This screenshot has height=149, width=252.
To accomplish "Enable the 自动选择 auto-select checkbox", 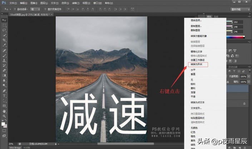I will [15, 9].
